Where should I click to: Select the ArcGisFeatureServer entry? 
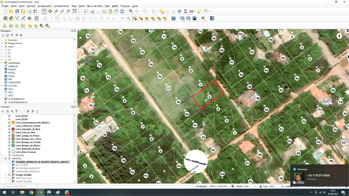(18, 102)
